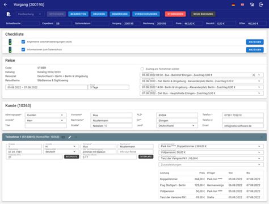Click the empty Telefon 2 field
269x204 pixels.
[x=243, y=120]
